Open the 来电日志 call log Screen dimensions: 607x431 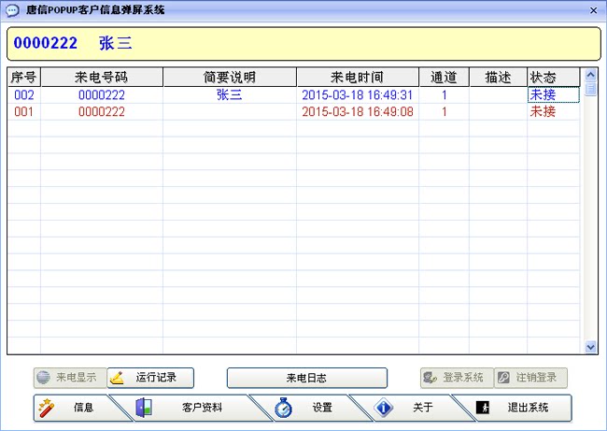click(306, 378)
